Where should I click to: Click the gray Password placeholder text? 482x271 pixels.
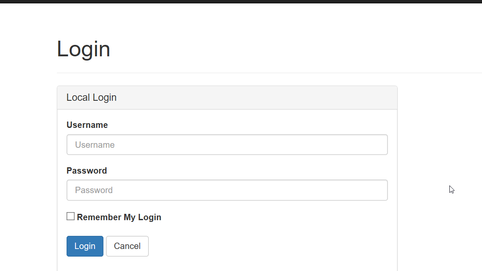click(x=94, y=190)
